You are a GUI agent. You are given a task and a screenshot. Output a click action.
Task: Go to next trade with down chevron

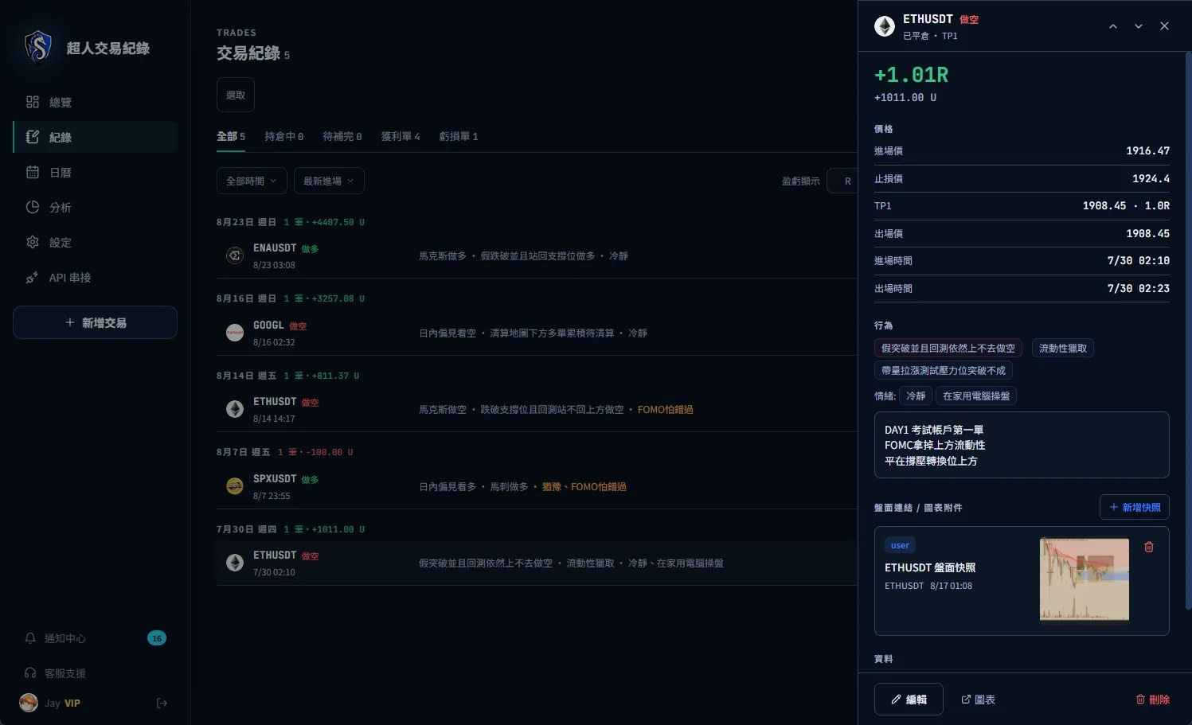1139,26
